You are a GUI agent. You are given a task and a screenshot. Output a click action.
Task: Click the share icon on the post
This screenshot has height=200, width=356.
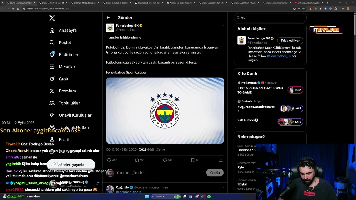[221, 160]
